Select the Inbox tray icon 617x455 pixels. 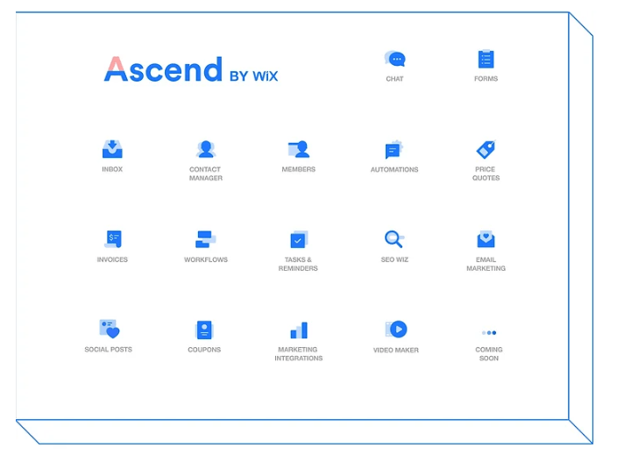[x=112, y=149]
